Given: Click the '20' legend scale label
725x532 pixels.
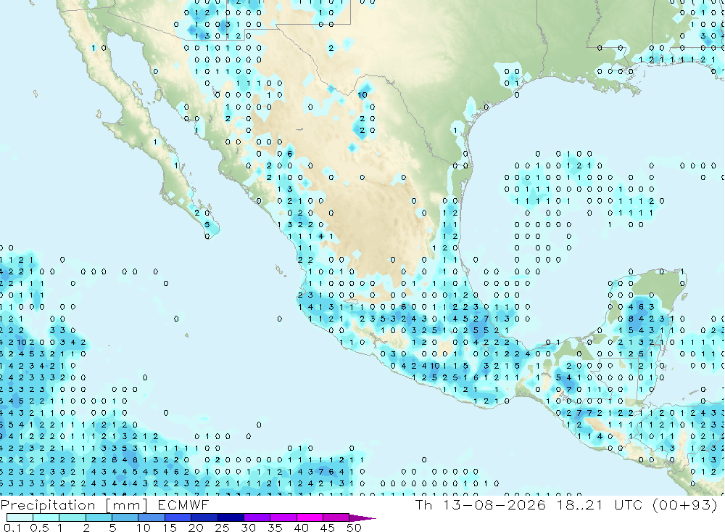Looking at the screenshot, I should pyautogui.click(x=196, y=528).
